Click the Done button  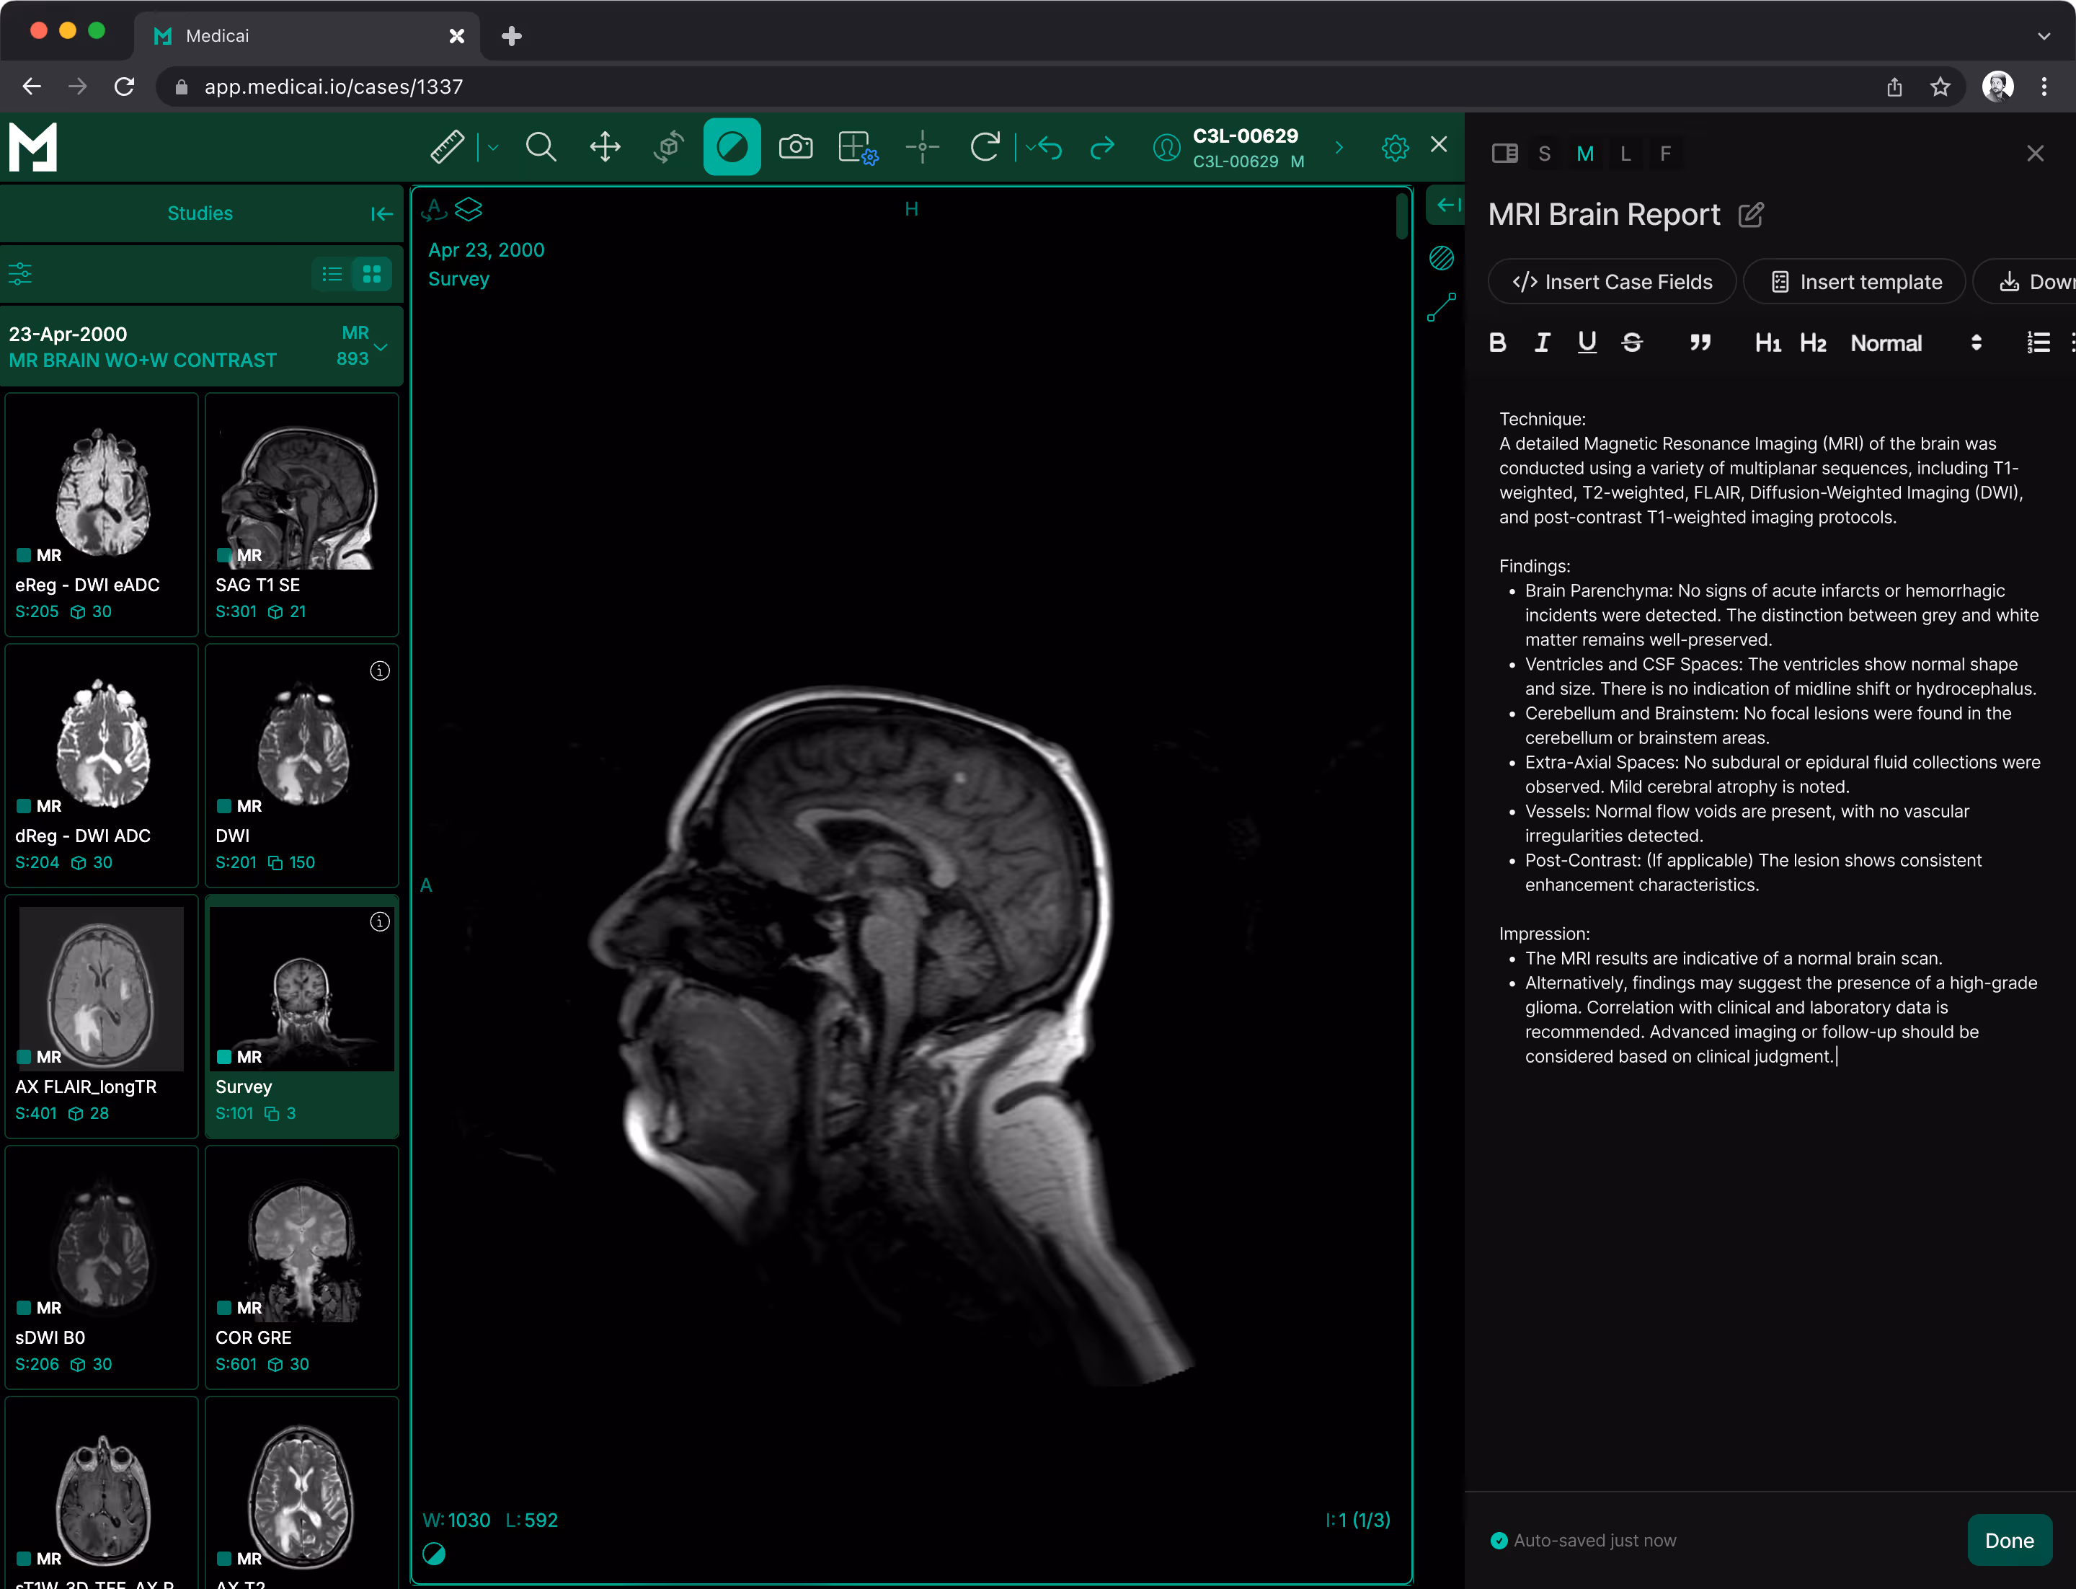click(x=2009, y=1541)
